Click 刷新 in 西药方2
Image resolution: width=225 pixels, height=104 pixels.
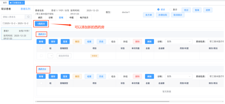tap(150, 76)
